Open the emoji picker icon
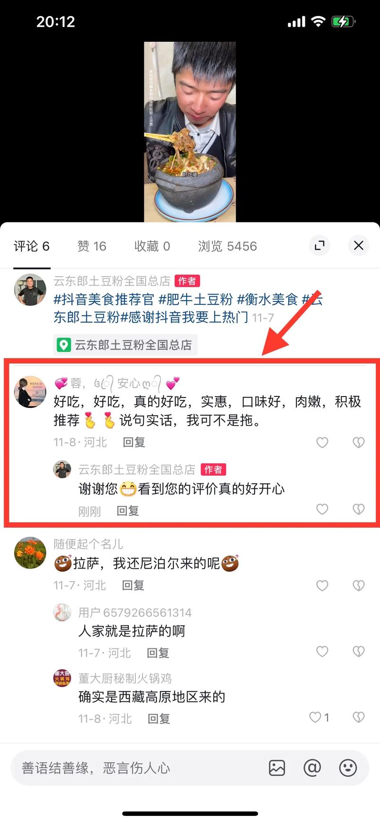Viewport: 380px width, 823px height. (x=348, y=768)
